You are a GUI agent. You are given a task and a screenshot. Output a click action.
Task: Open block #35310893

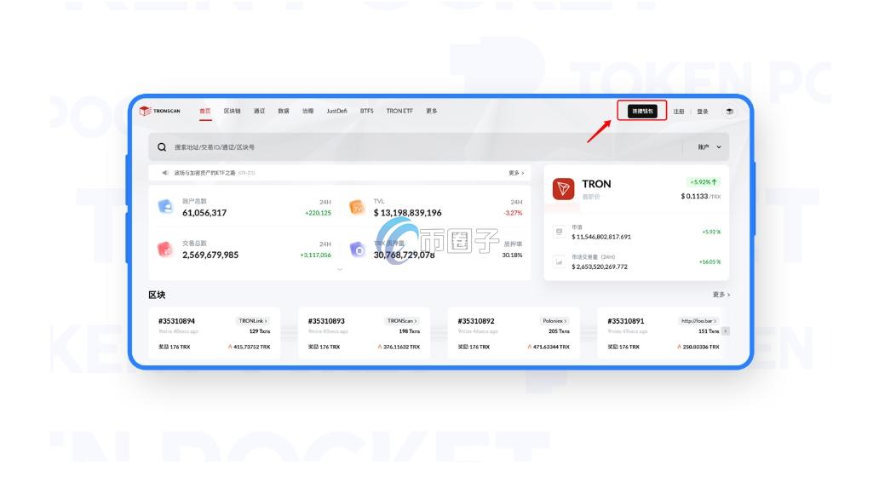click(326, 321)
